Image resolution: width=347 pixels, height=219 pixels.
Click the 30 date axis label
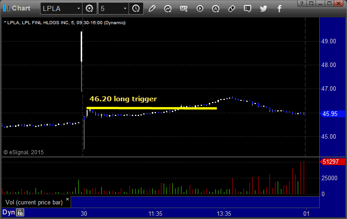[x=84, y=214]
